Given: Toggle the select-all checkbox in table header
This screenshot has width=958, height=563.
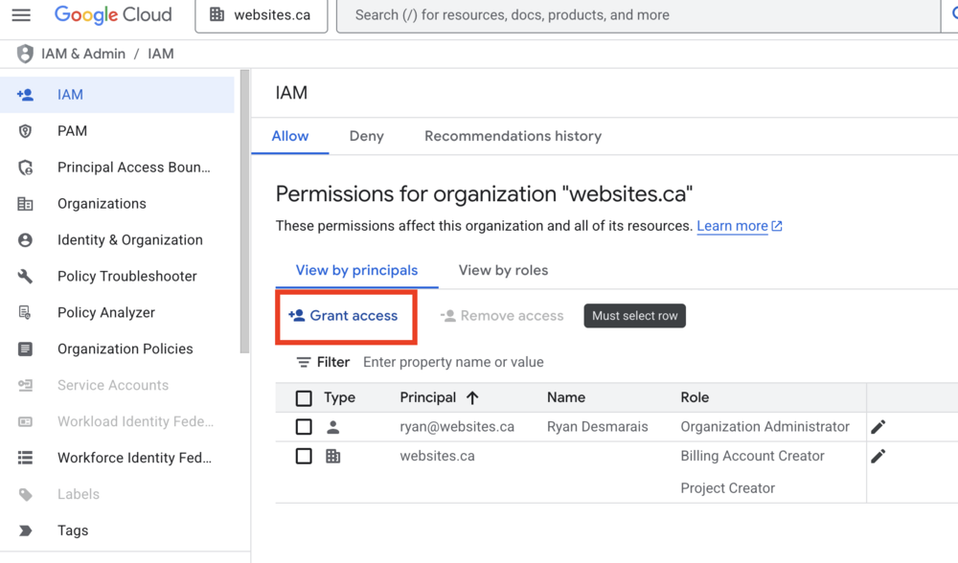Looking at the screenshot, I should point(304,398).
